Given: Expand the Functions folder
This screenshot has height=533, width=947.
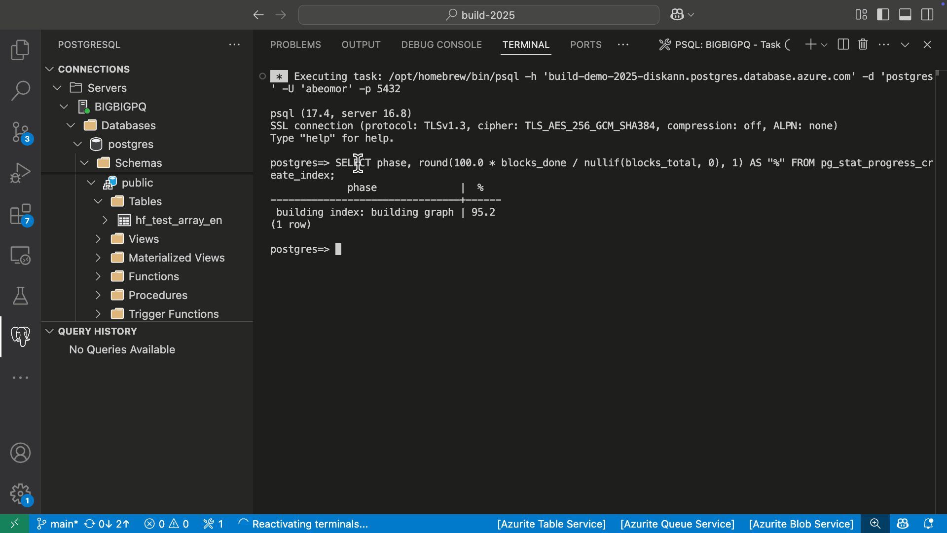Looking at the screenshot, I should tap(98, 276).
